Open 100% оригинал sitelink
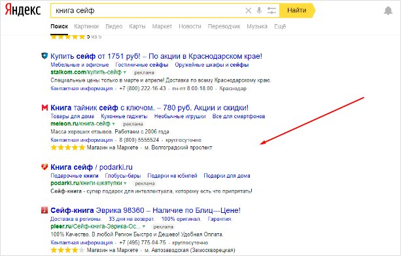 click(181, 219)
